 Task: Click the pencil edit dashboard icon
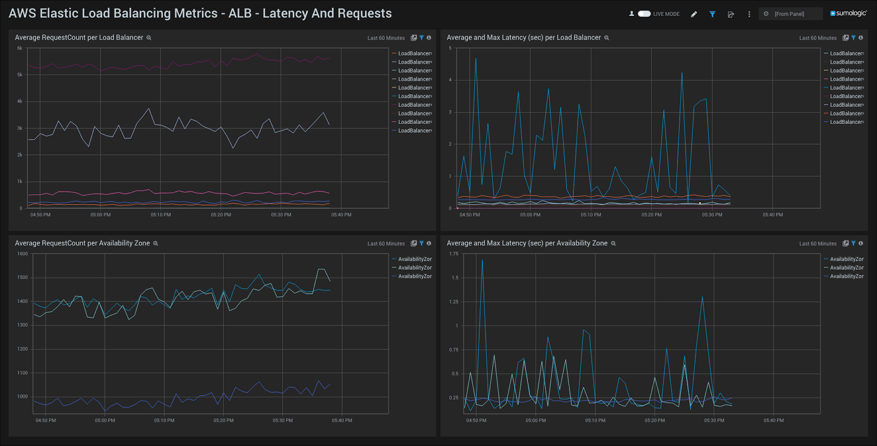coord(694,14)
